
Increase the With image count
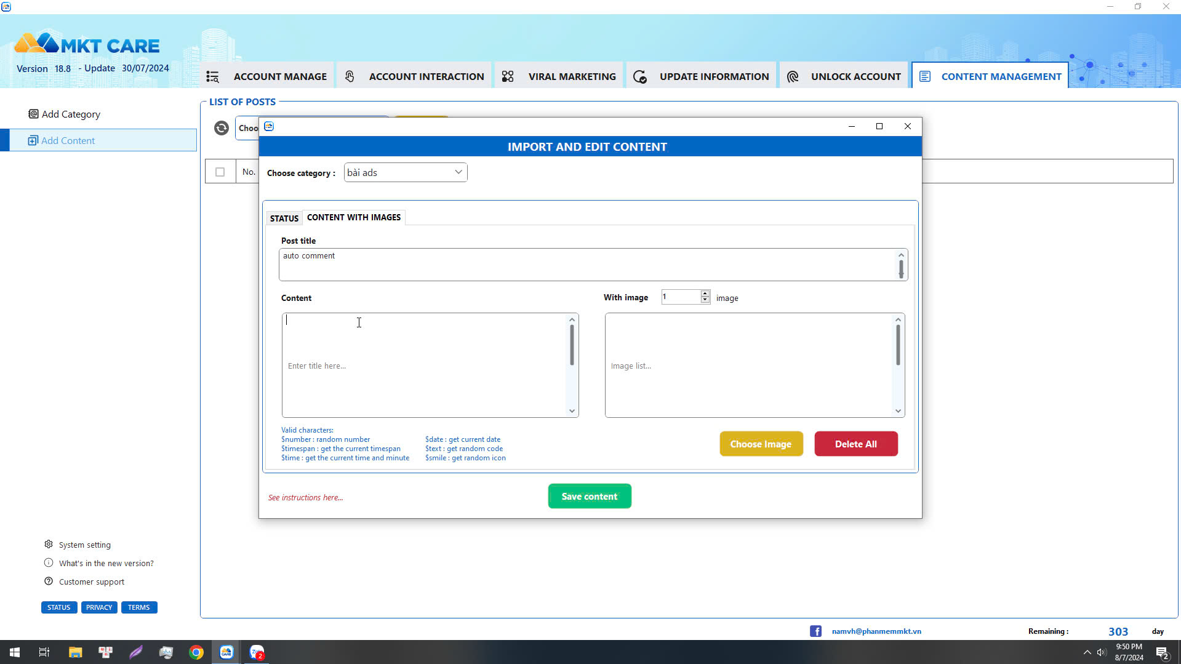(705, 293)
